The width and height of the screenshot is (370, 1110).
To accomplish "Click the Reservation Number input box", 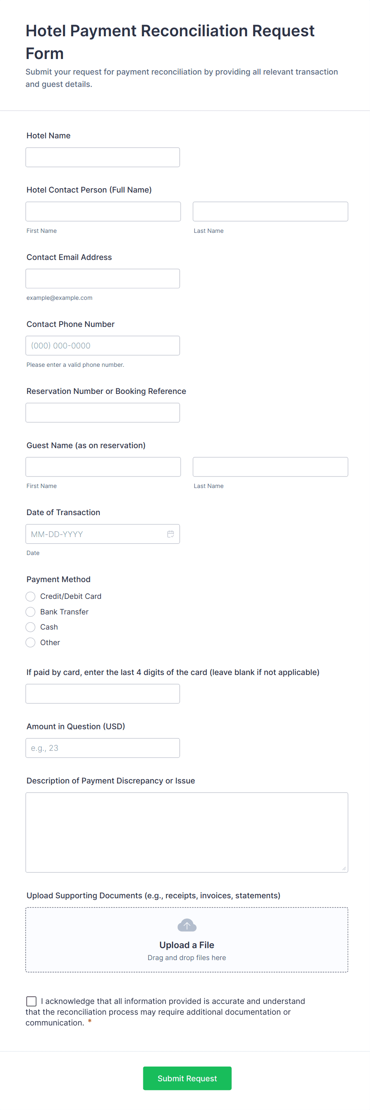I will tap(102, 412).
